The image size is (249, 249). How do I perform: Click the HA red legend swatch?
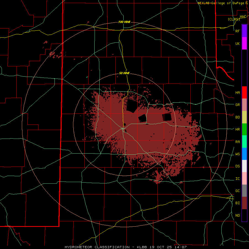(x=244, y=92)
